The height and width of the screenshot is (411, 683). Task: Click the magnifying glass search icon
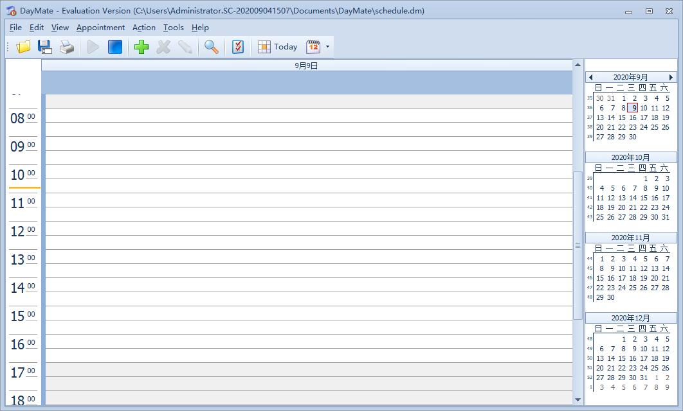point(211,47)
